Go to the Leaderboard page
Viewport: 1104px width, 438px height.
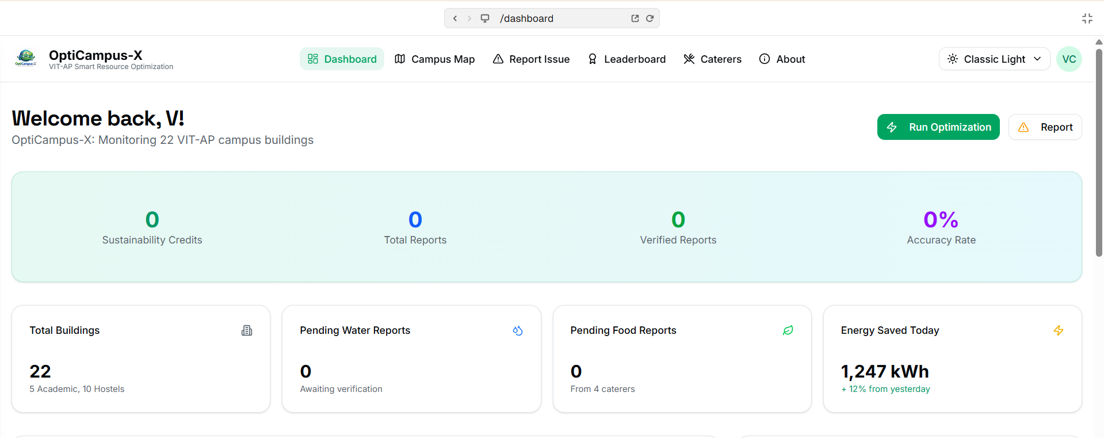[627, 59]
